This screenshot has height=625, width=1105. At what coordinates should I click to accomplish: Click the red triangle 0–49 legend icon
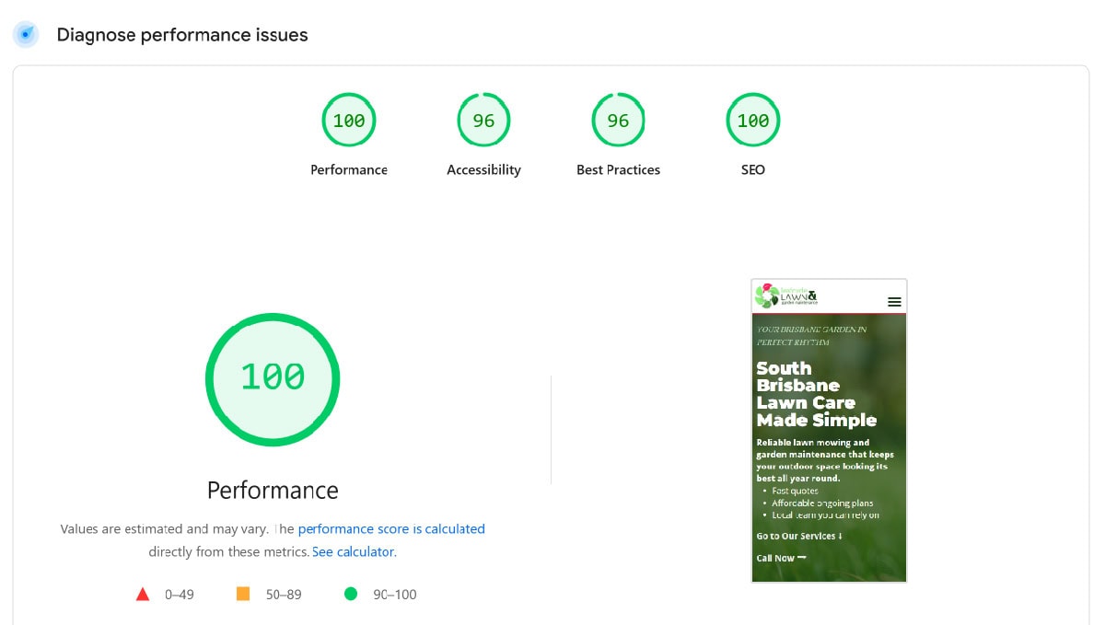coord(144,594)
